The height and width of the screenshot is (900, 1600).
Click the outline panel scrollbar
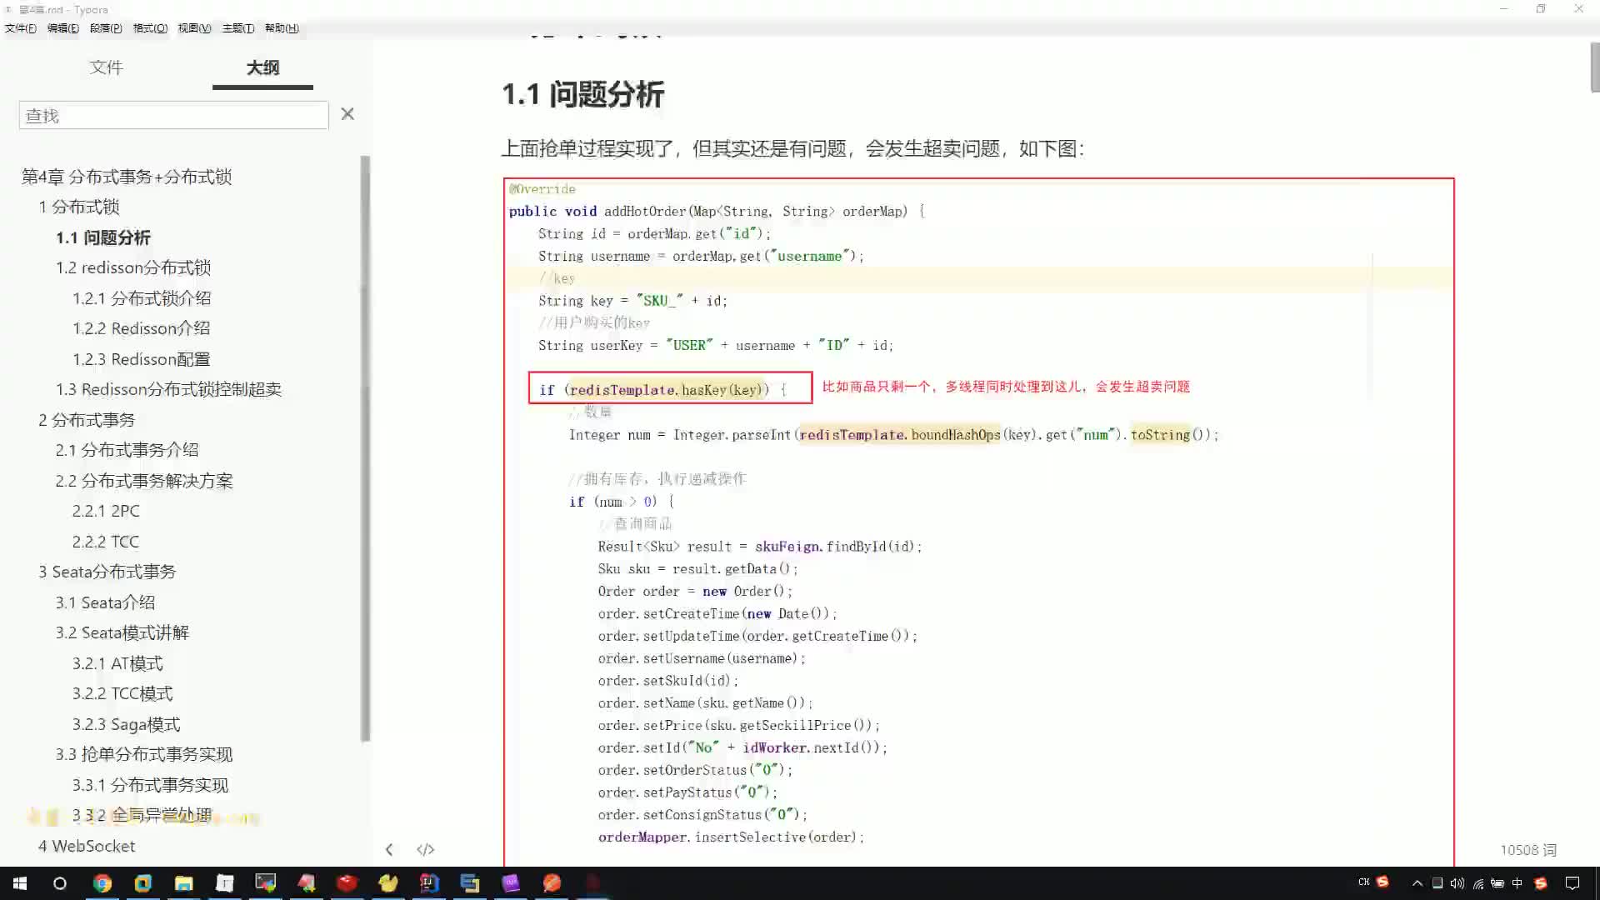(x=364, y=448)
